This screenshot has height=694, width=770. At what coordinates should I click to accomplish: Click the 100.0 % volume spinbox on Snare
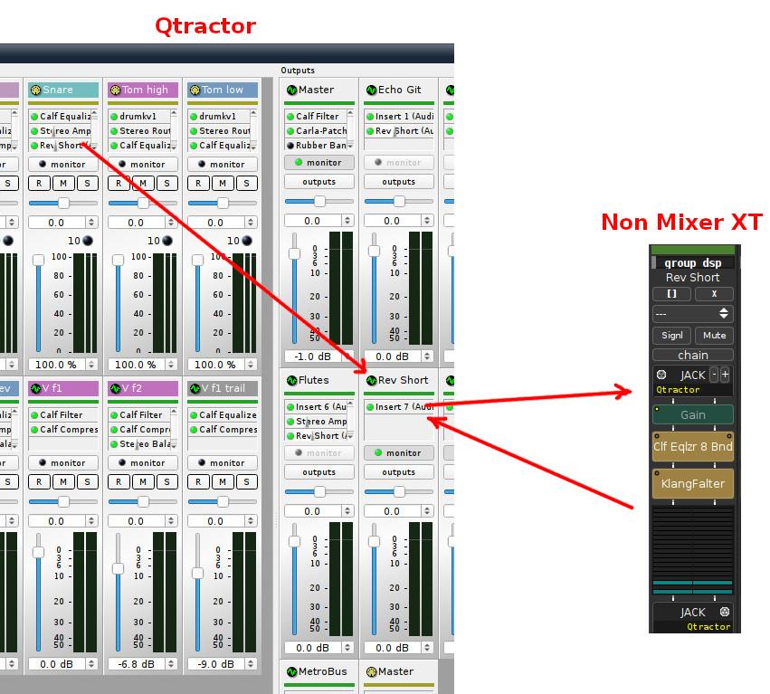pos(63,365)
